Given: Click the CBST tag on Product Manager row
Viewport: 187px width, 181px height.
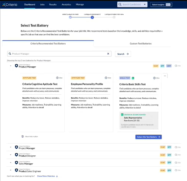Looking at the screenshot, I should tap(169, 66).
